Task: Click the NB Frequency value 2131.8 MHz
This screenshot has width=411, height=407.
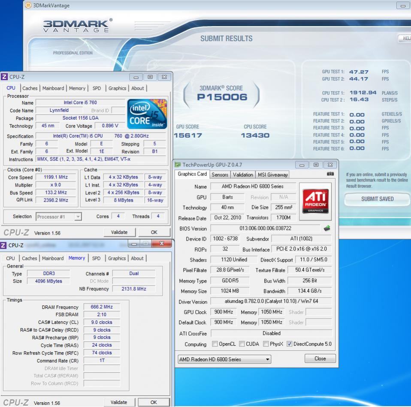Action: (134, 289)
